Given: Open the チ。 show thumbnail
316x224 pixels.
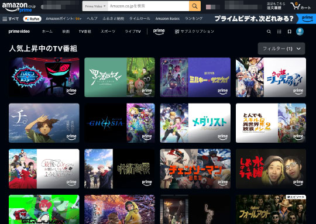Looking at the screenshot, I should (44, 123).
